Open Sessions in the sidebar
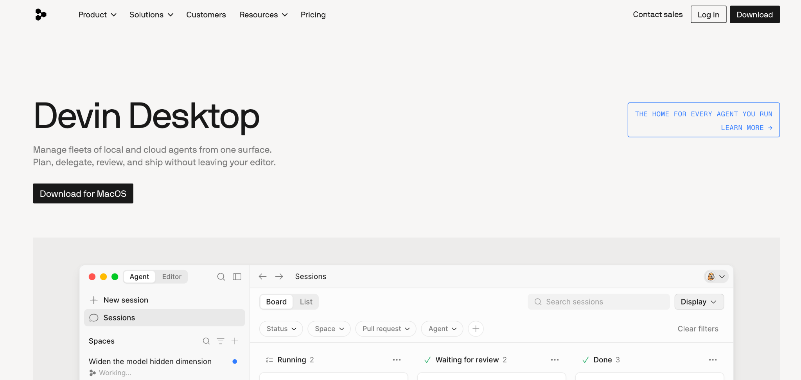The width and height of the screenshot is (801, 380). click(x=165, y=318)
